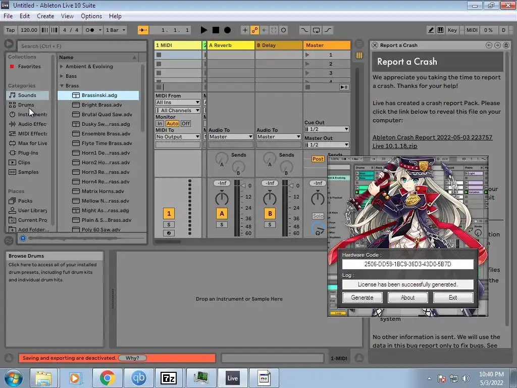Toggle the Loop switch icon
Screen dimensions: 517x388
pos(316,30)
